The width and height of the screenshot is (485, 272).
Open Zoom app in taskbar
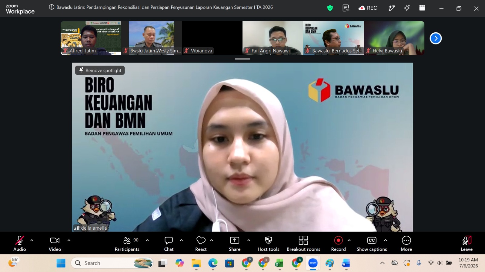tap(313, 263)
